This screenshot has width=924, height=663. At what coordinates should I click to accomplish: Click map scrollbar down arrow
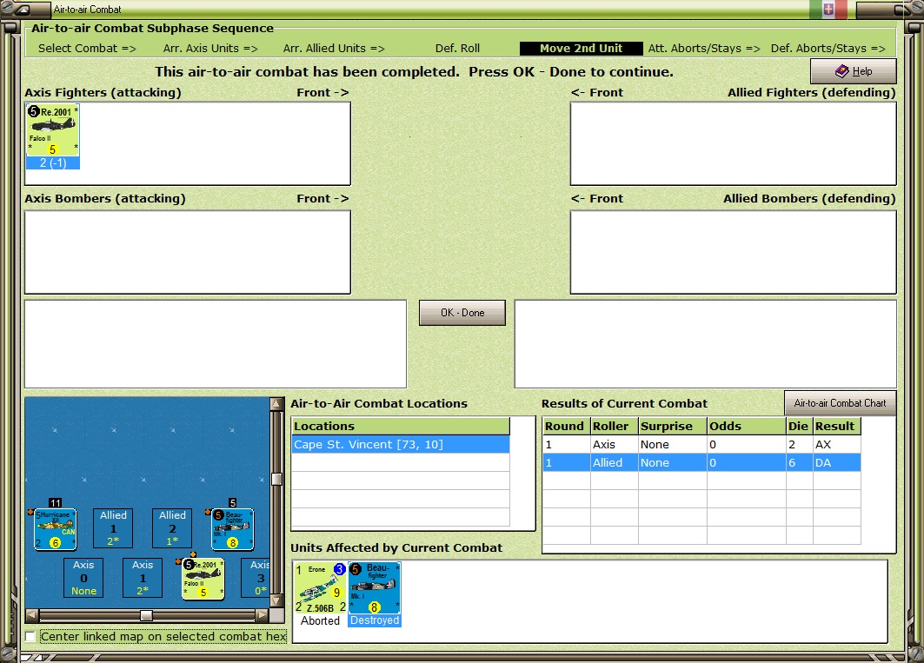click(276, 601)
